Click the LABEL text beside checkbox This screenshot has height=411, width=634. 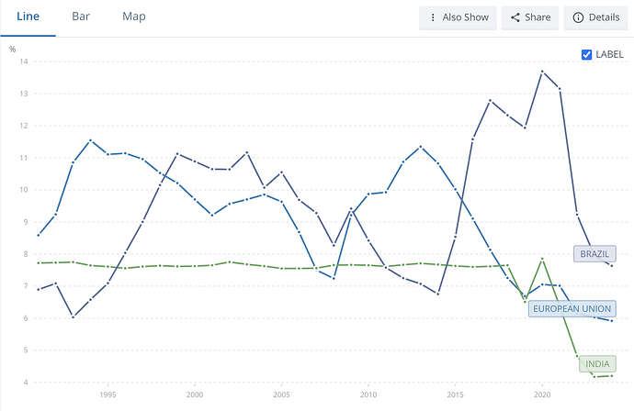pyautogui.click(x=609, y=54)
